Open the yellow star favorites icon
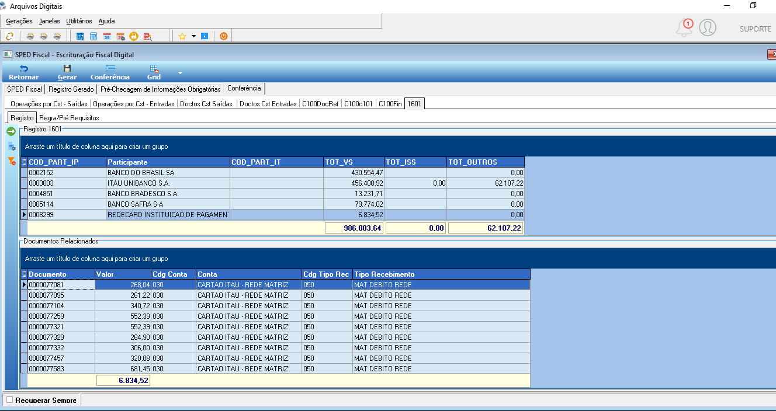The width and height of the screenshot is (776, 411). (182, 36)
